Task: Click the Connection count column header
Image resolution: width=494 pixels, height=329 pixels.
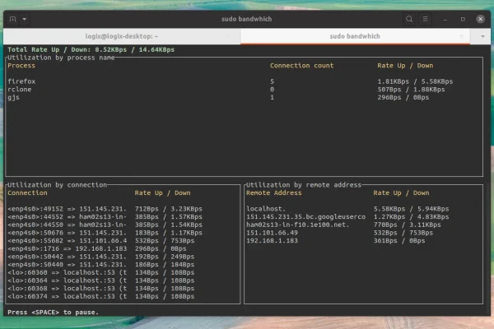Action: [x=301, y=66]
